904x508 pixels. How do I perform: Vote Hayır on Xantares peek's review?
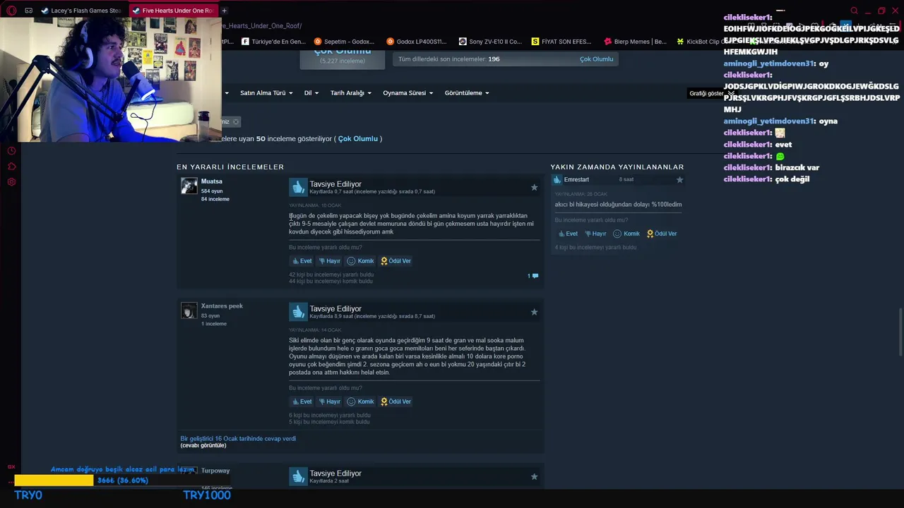tap(329, 401)
